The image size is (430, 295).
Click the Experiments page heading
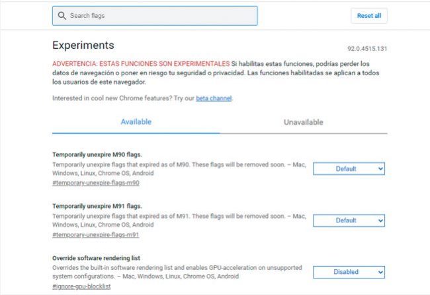click(x=83, y=45)
